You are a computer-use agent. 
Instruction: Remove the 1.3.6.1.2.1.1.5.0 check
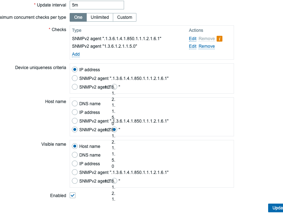click(207, 46)
